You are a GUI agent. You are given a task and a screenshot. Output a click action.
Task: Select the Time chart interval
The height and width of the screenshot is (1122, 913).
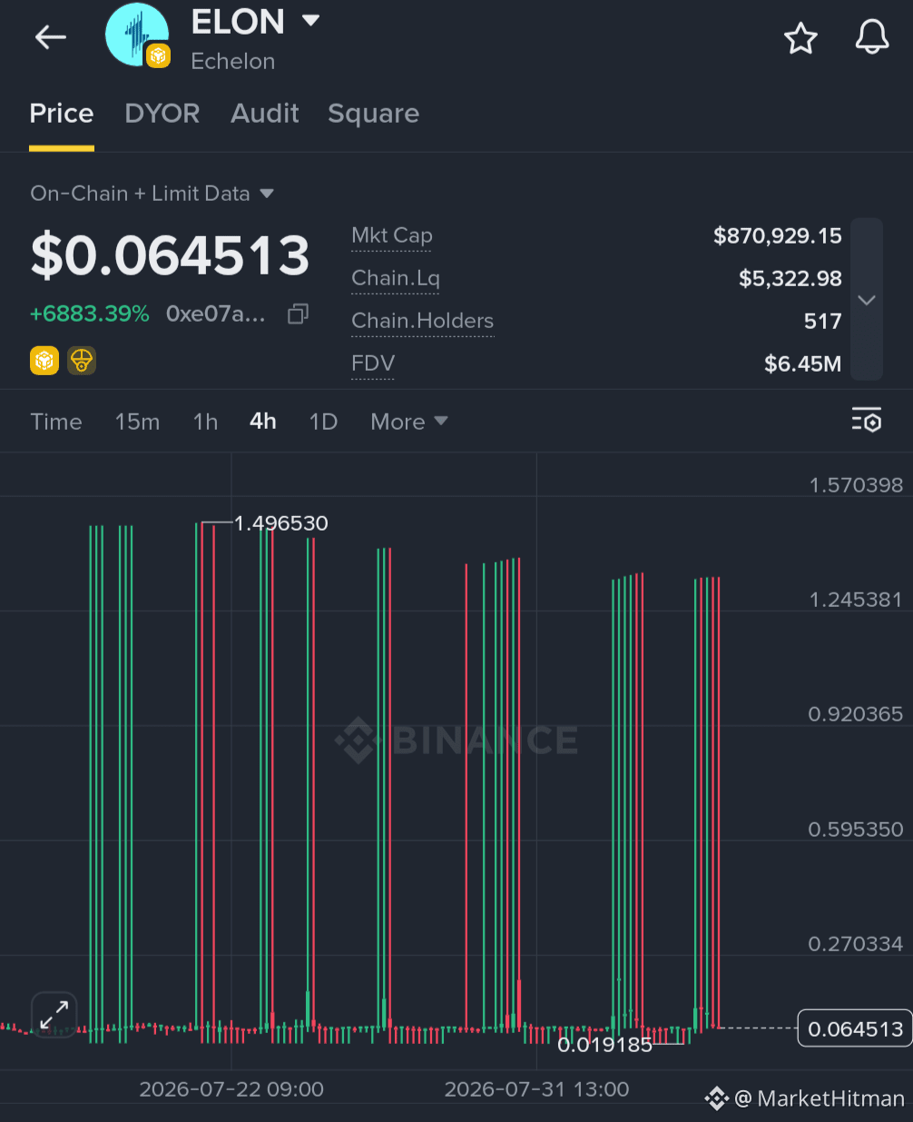click(x=56, y=422)
